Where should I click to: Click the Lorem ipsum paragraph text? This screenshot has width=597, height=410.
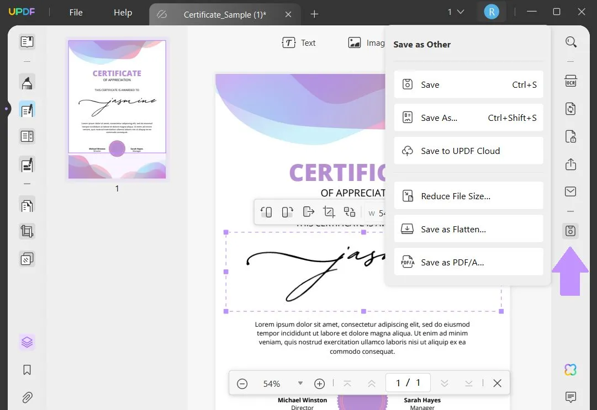coord(362,338)
